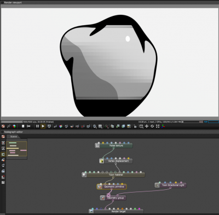This screenshot has width=219, height=215.
Task: Pause the rendering
Action: pos(37,126)
